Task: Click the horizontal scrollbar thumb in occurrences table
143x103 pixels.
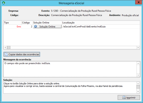Action: tap(9, 47)
